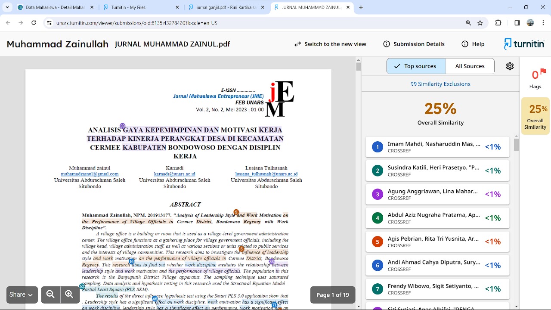Click Page 1 of 19 indicator
Image resolution: width=551 pixels, height=310 pixels.
point(333,295)
